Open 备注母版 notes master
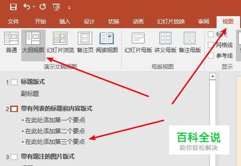The width and height of the screenshot is (241, 166). [x=190, y=42]
